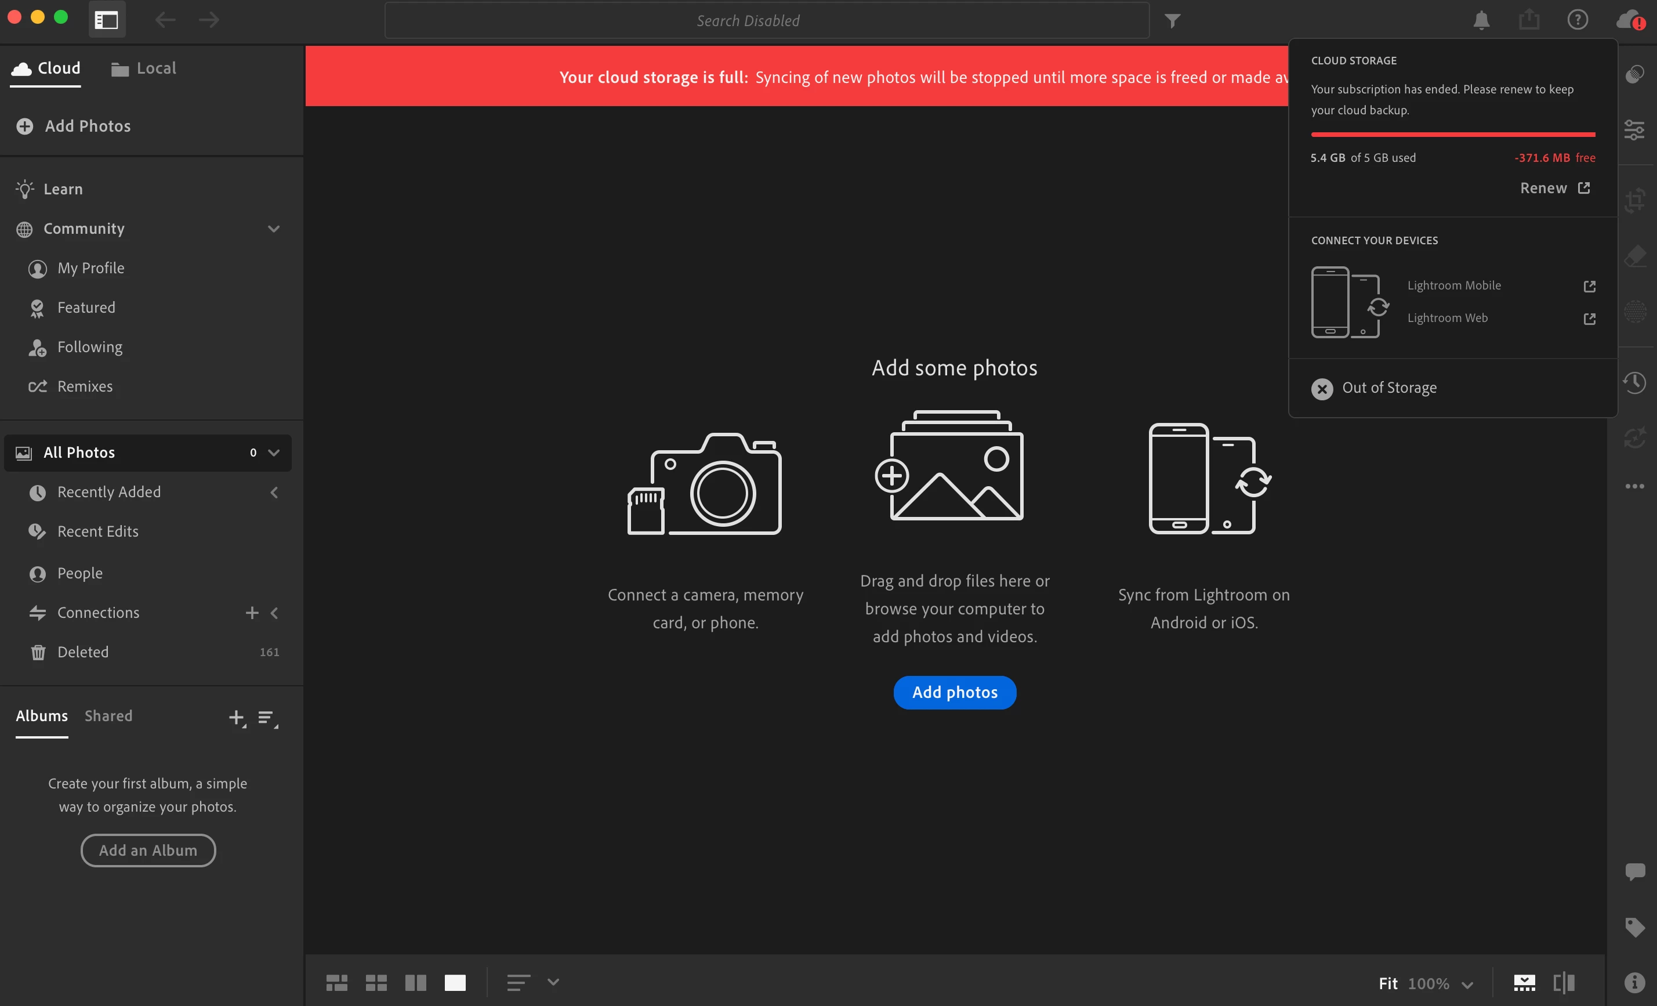
Task: Click the blue Add photos button
Action: [x=954, y=692]
